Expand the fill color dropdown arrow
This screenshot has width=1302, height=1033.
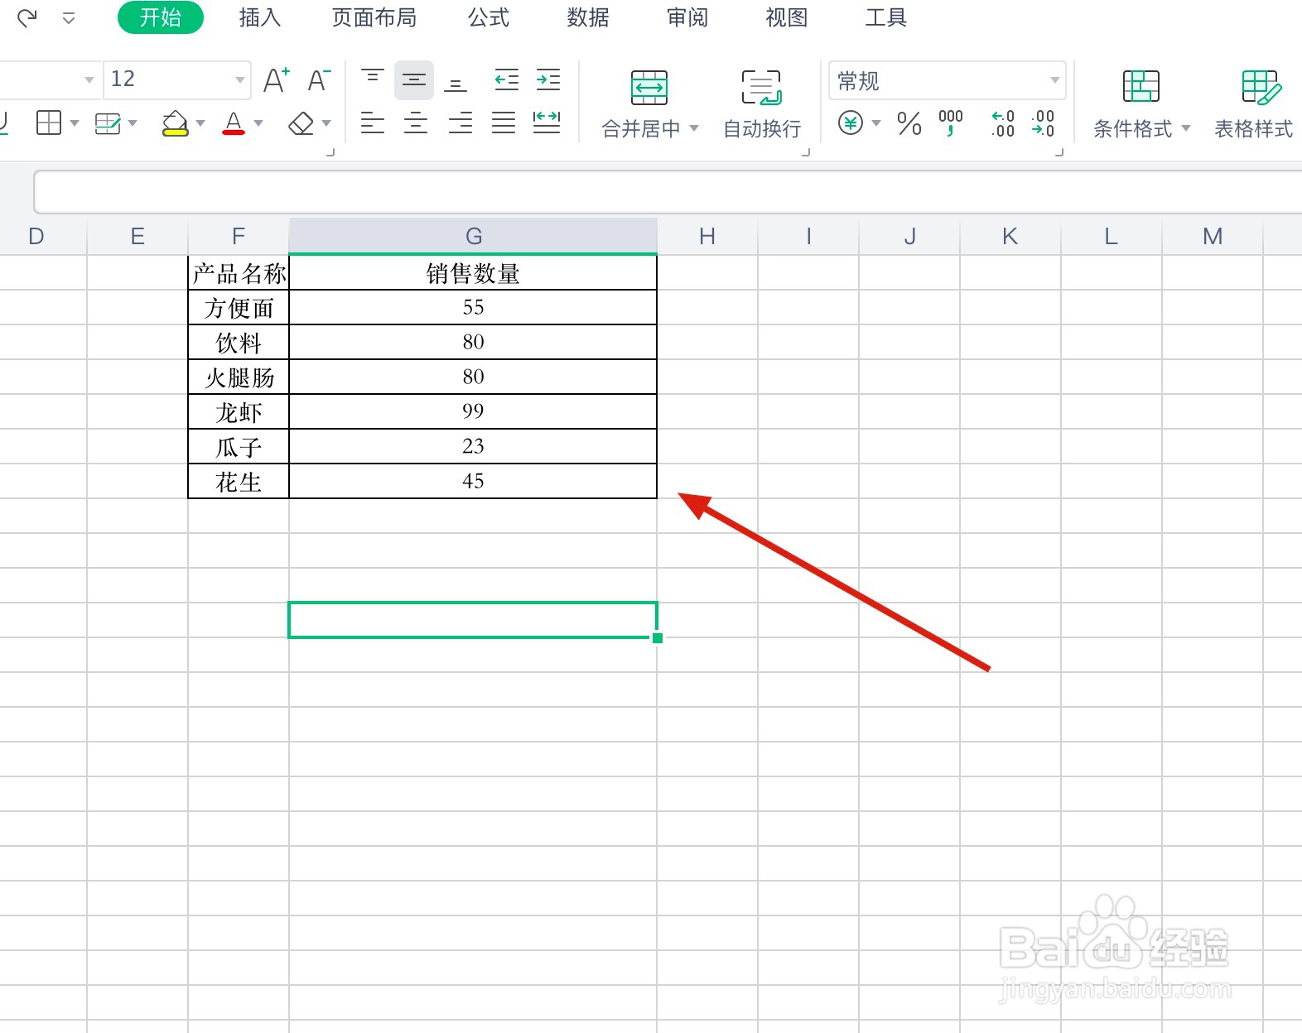coord(200,123)
